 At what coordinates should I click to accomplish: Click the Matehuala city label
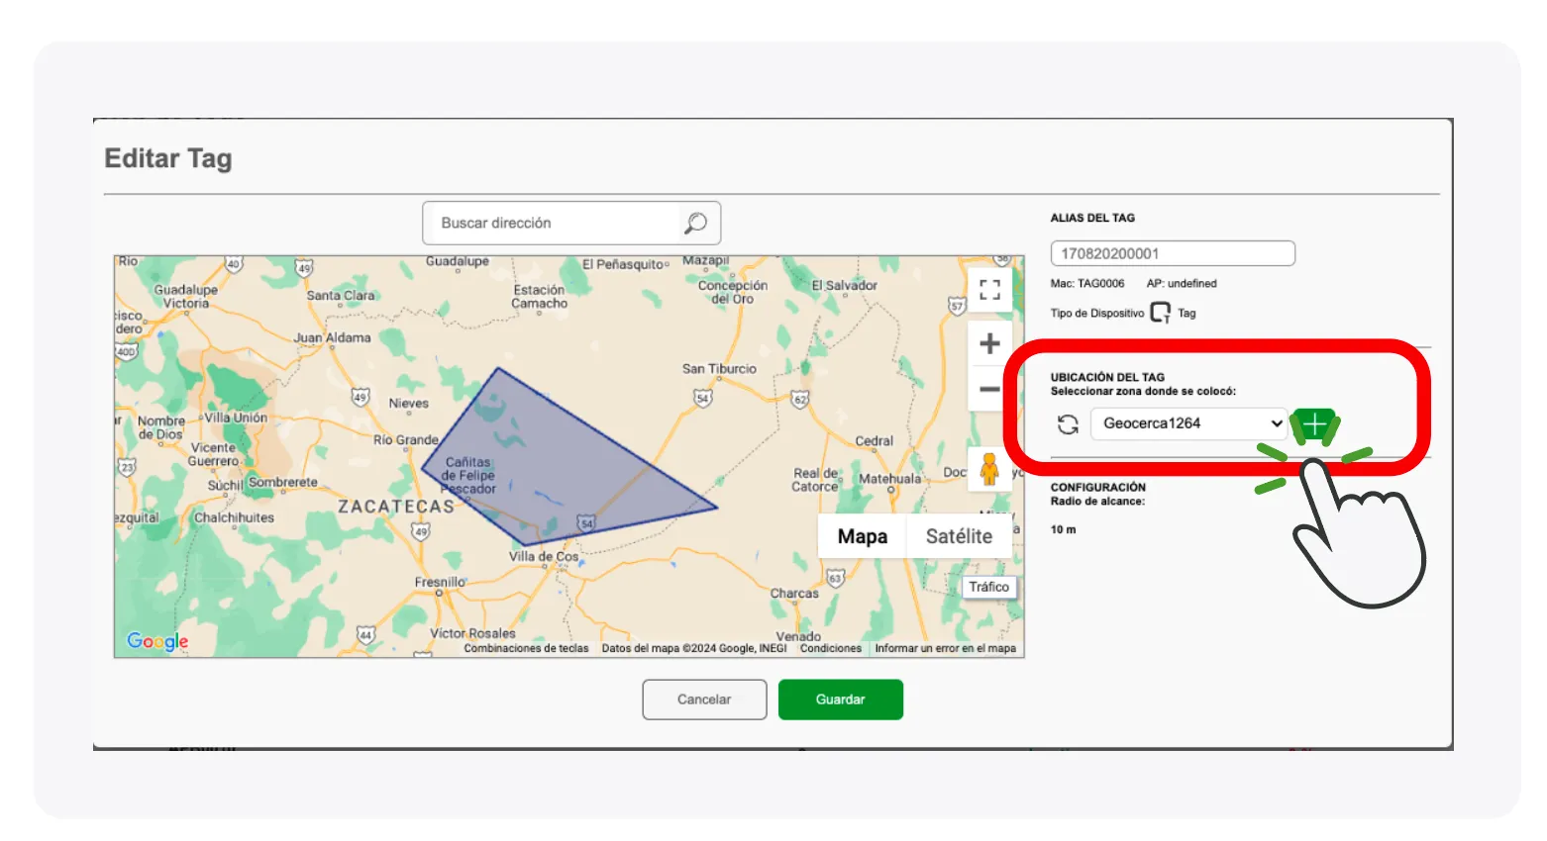(889, 479)
